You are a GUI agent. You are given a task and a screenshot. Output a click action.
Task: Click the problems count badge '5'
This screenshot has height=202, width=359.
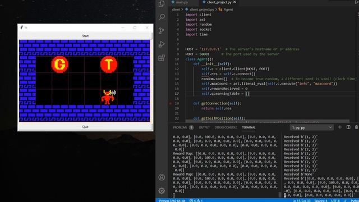191,127
